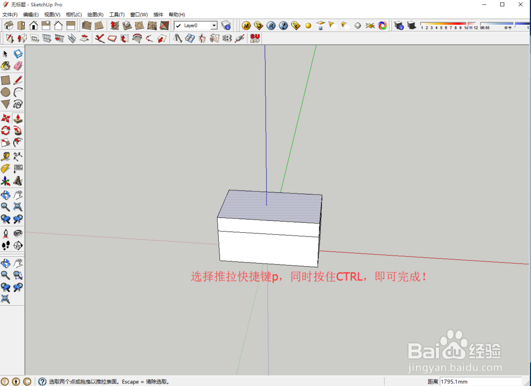
Task: Select the 3D Text tool
Action: (18, 181)
